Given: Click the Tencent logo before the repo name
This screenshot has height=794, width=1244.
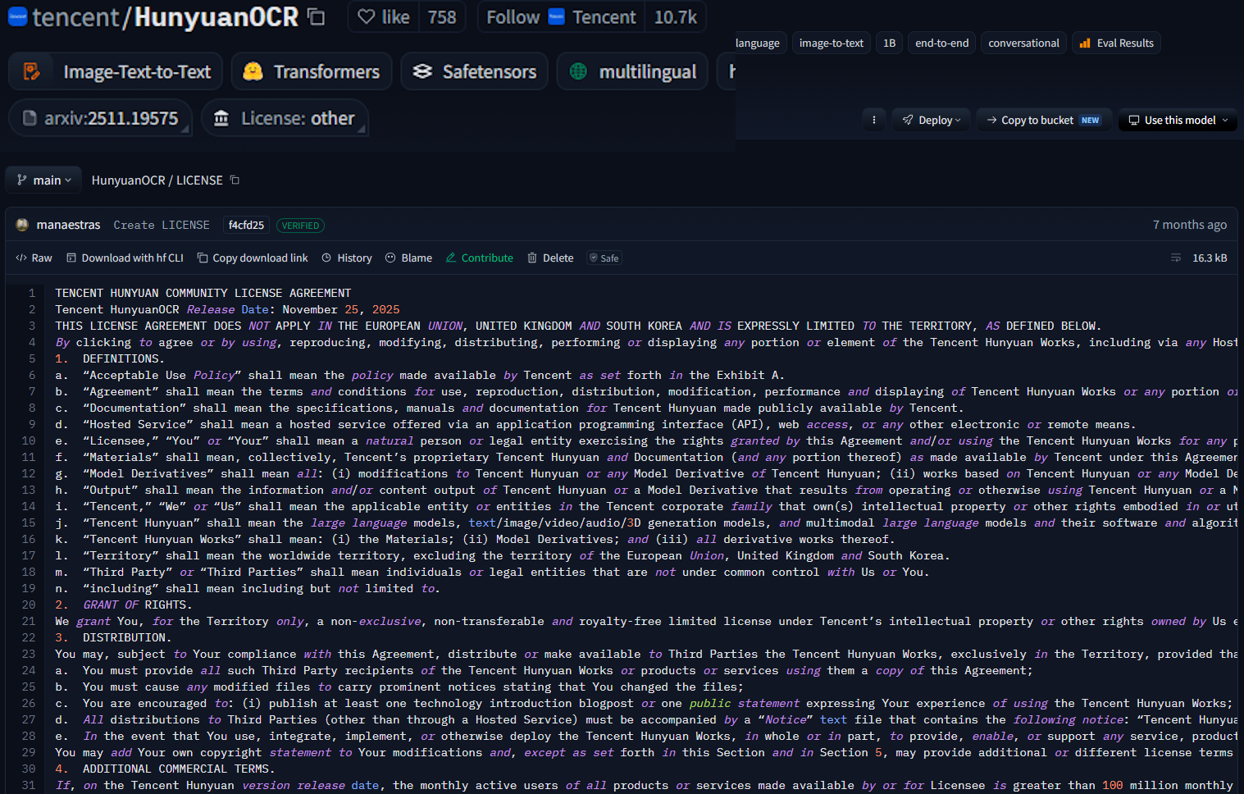Looking at the screenshot, I should pos(17,16).
